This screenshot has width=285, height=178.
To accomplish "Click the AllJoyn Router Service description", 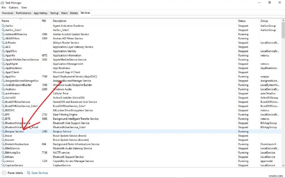I will 66,43.
